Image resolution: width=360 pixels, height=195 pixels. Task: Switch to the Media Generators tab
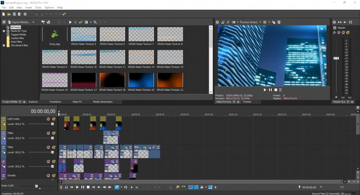click(103, 102)
